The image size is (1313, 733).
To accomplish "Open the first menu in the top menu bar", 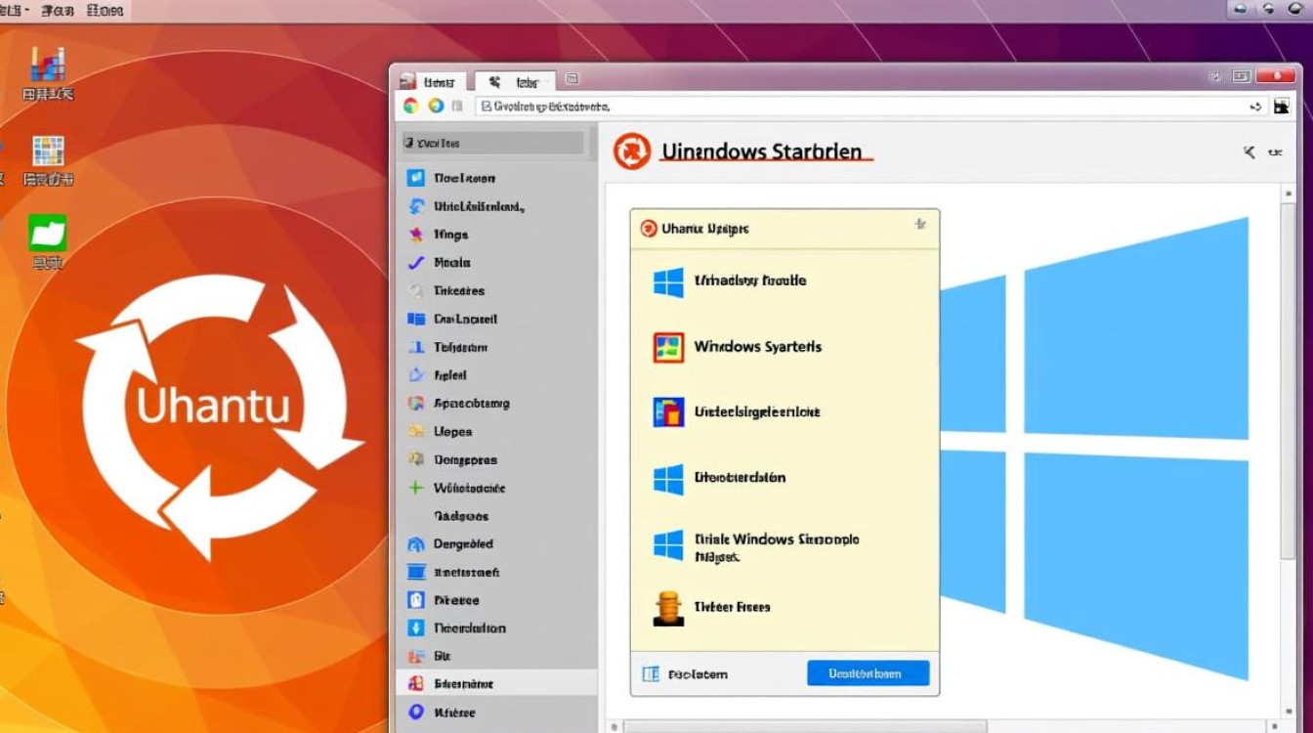I will pyautogui.click(x=14, y=10).
